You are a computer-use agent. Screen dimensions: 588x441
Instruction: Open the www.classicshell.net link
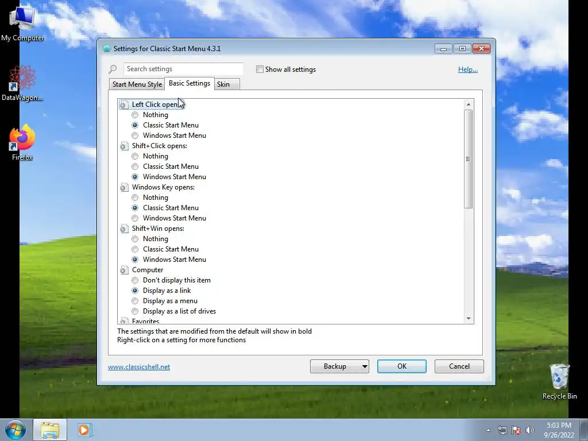pos(139,367)
